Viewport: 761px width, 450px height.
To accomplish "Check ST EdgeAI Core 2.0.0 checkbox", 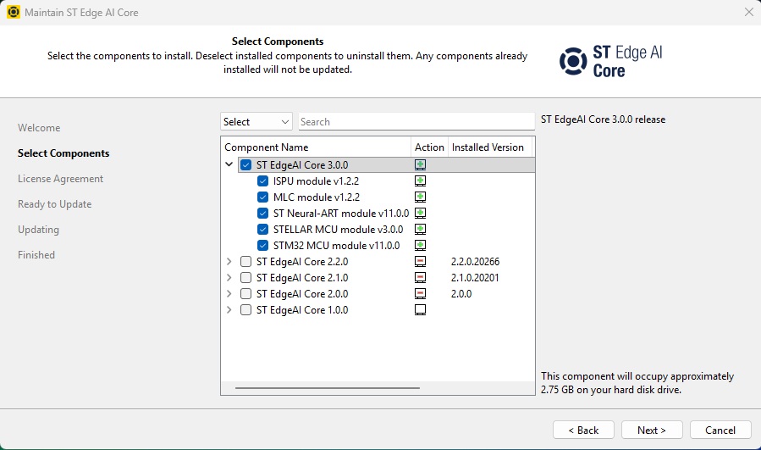I will [x=246, y=293].
